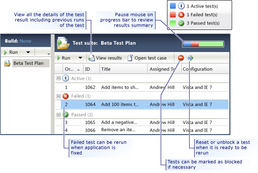Click the 'Active (1)' group label

[81, 78]
